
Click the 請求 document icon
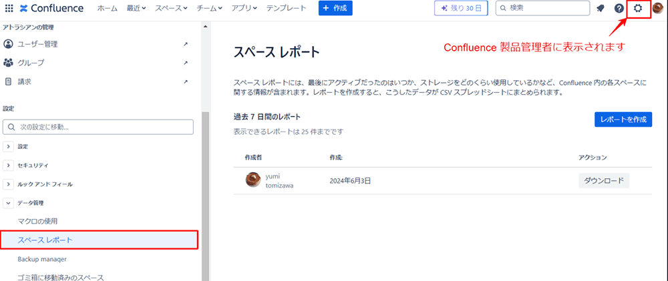point(7,81)
